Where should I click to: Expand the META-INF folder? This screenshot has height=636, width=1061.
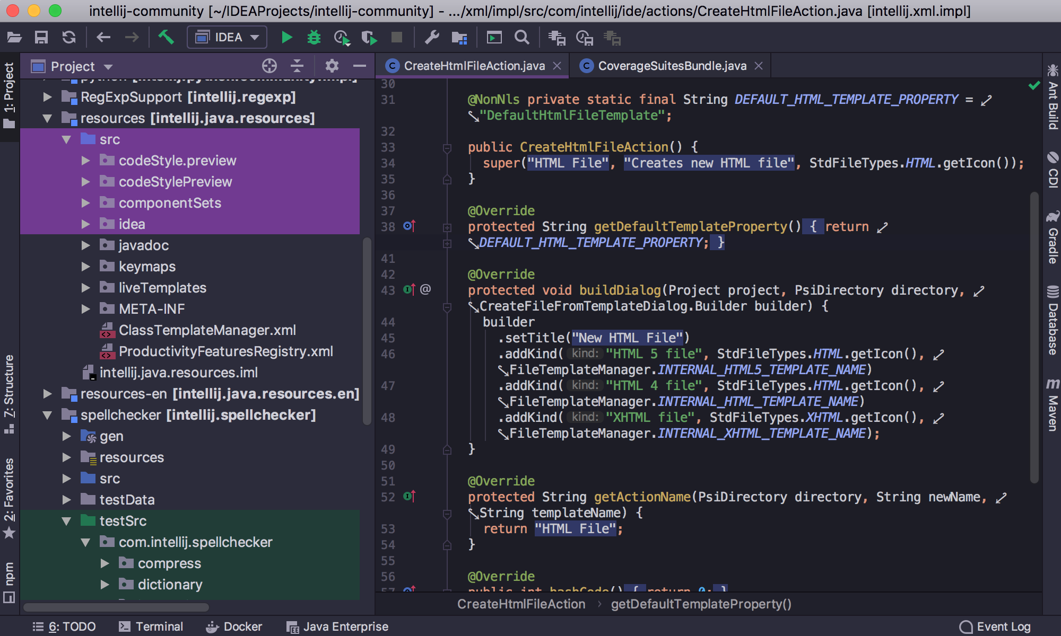click(x=85, y=307)
